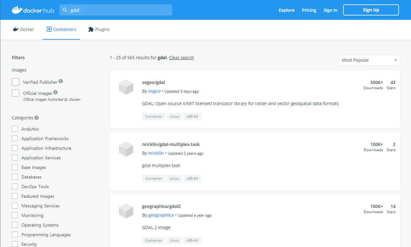
Task: Click the info icon beside Verified Publisher
Action: coord(61,81)
